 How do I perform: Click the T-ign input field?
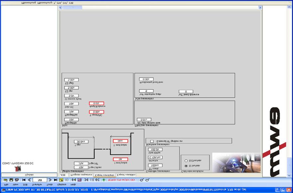[81, 142]
